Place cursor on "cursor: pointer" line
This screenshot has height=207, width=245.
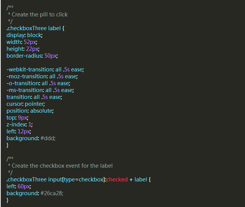pyautogui.click(x=25, y=104)
